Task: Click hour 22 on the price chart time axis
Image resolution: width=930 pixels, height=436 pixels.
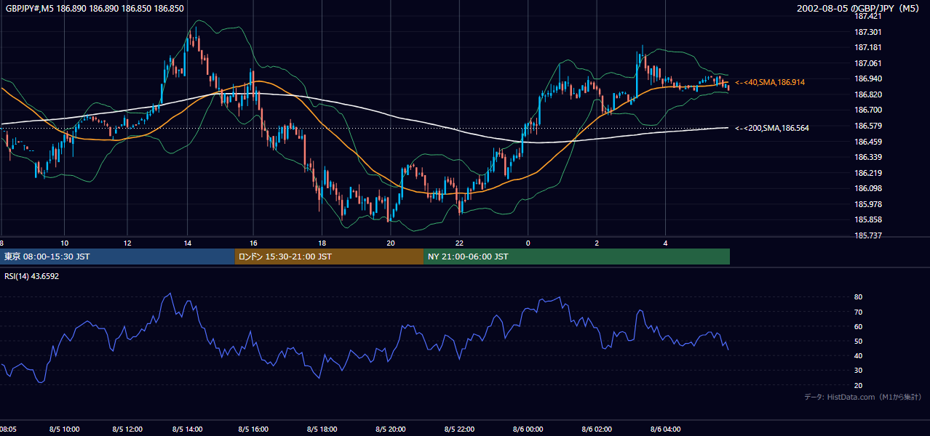Action: pyautogui.click(x=459, y=243)
